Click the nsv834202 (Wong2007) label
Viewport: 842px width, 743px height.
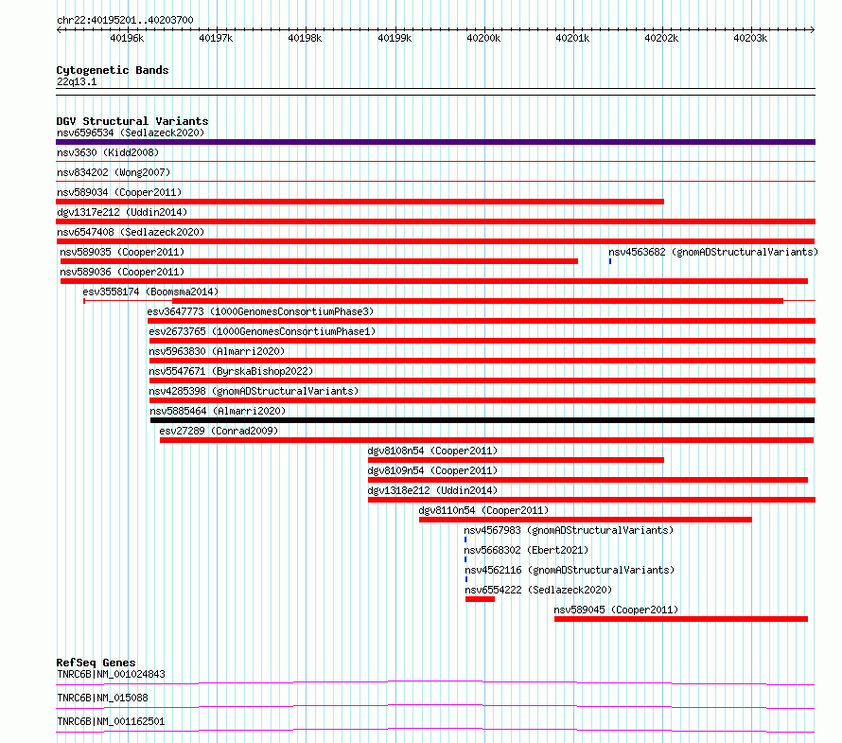point(114,172)
